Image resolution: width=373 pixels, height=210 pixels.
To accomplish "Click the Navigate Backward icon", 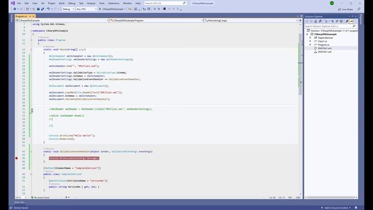I will [15, 9].
